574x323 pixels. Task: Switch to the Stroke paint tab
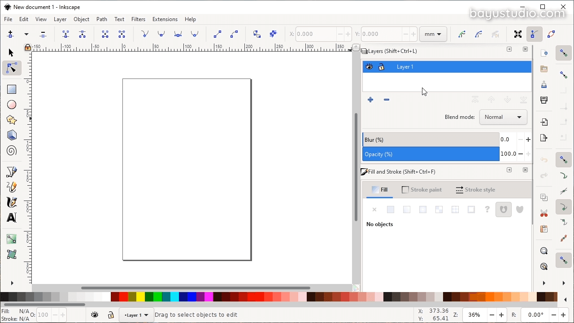422,189
